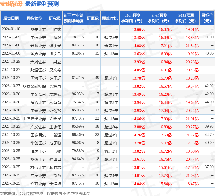This screenshot has height=196, width=215.
Task: Click the 安琪酵母 title text
Action: [x=11, y=4]
